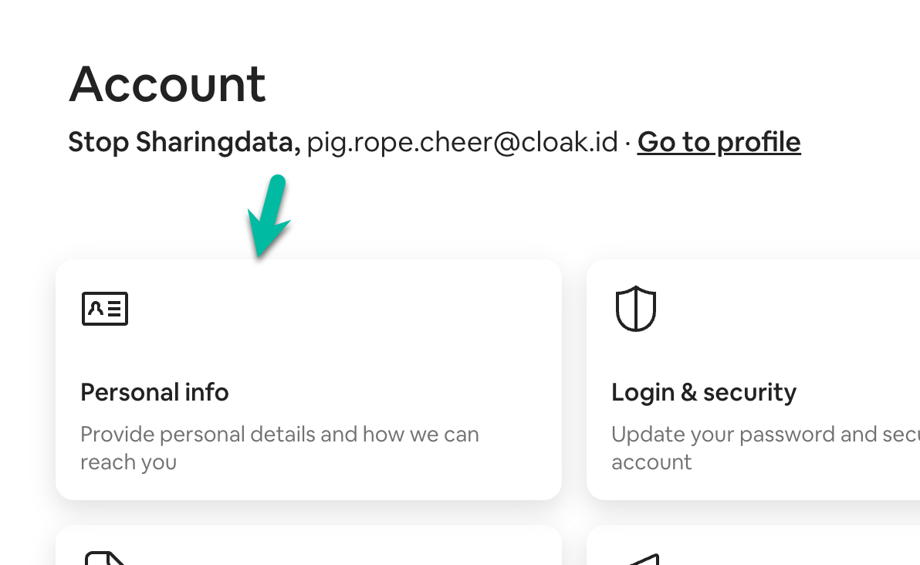
Task: Click the Account page title
Action: point(167,83)
